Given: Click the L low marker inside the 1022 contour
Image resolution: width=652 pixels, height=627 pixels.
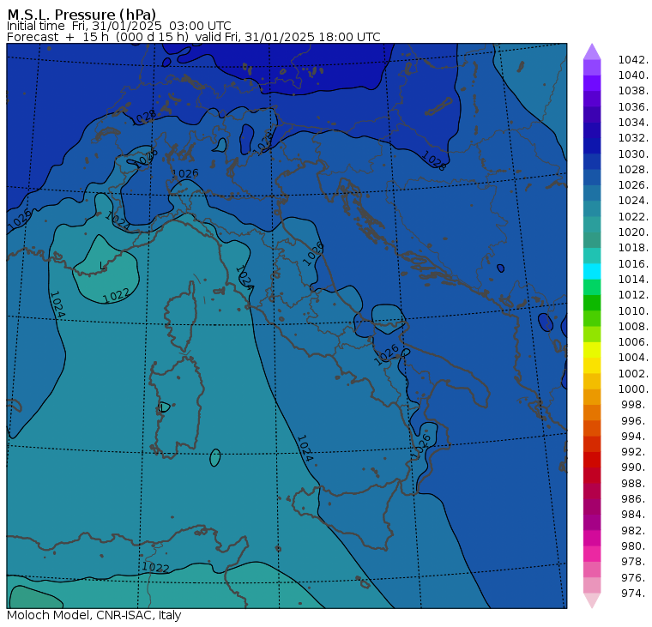Looking at the screenshot, I should (102, 265).
